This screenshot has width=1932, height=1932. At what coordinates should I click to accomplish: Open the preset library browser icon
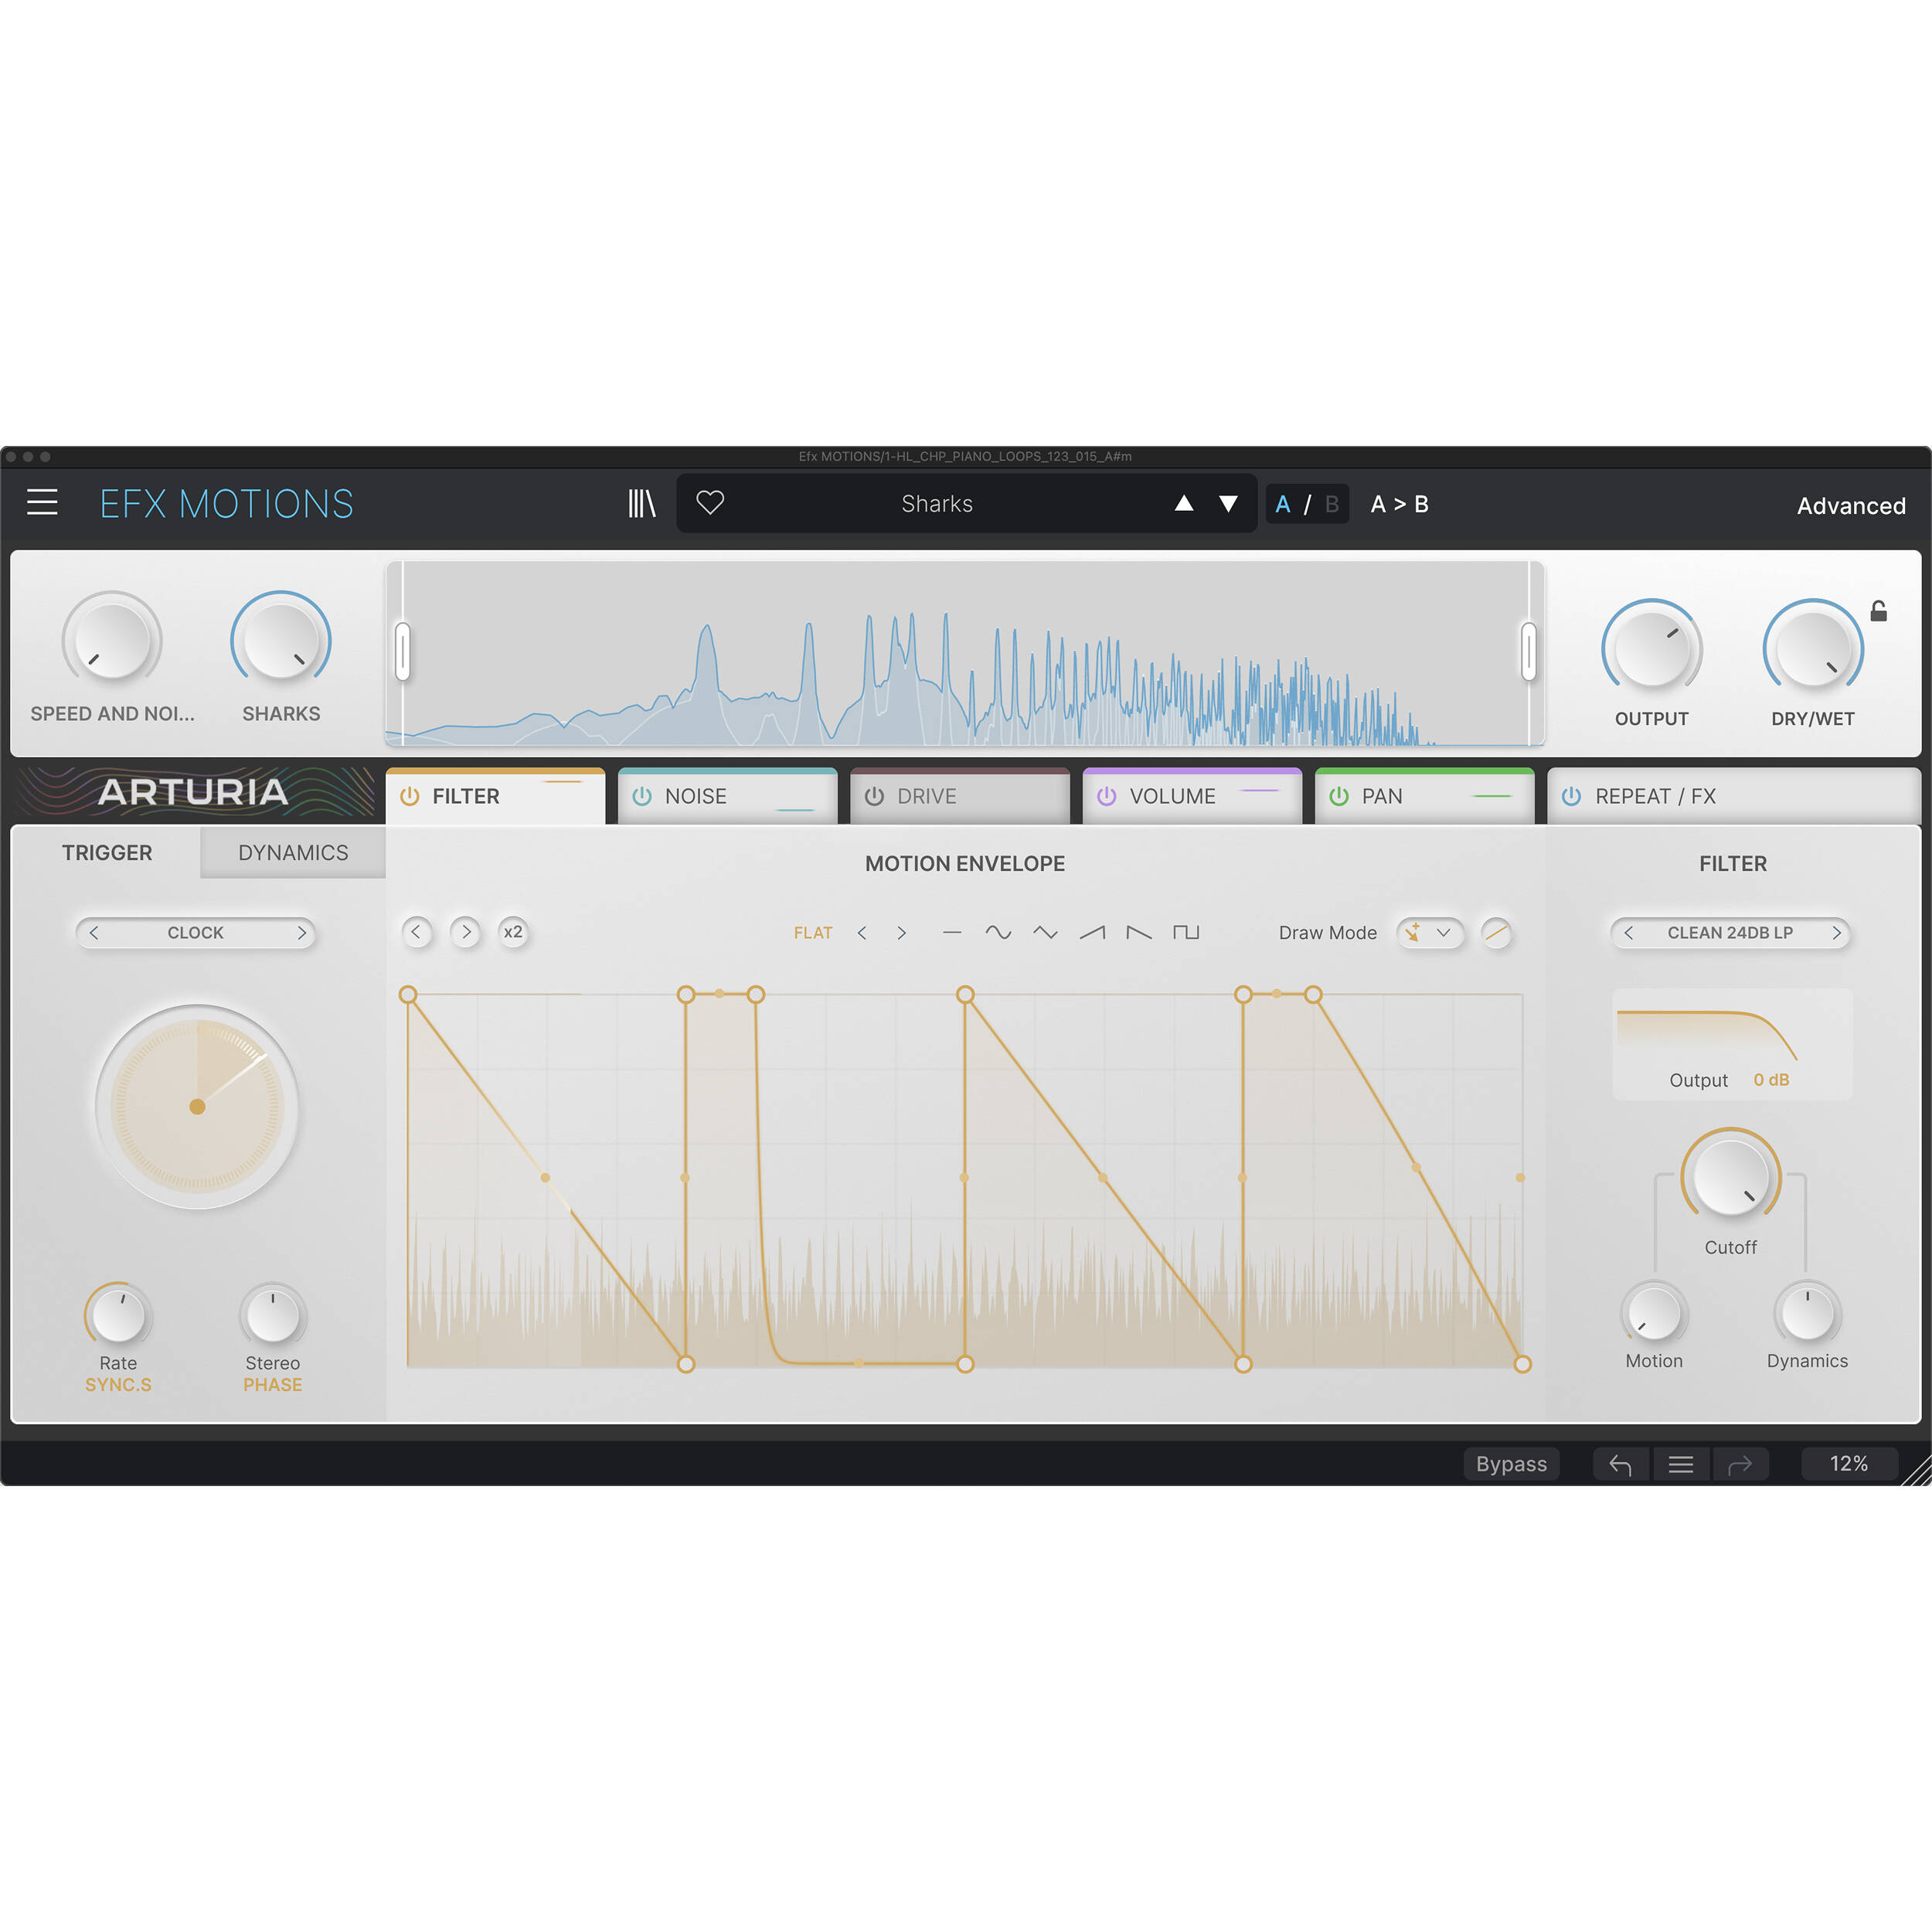[x=641, y=503]
